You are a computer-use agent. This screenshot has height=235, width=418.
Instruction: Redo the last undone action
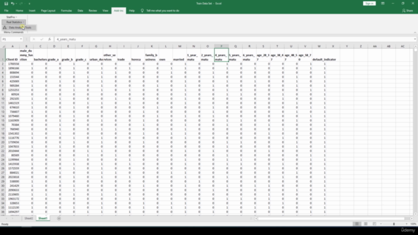coord(21,3)
